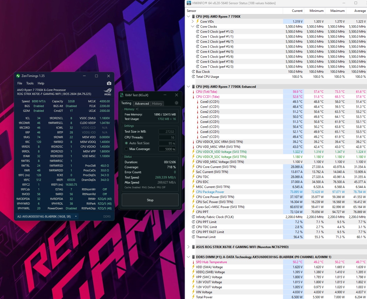Click the Test Speed value 269,339 MB/s
367x299 pixels.
coord(165,177)
